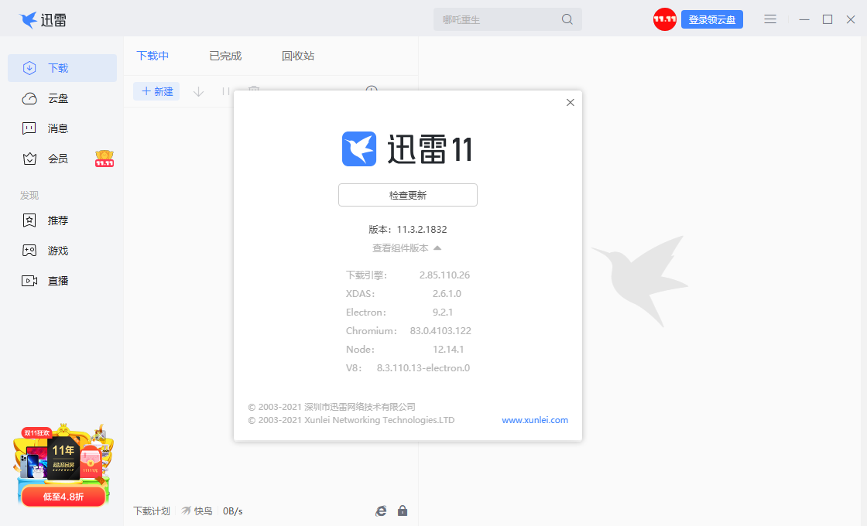Viewport: 867px width, 526px height.
Task: Open the 下载计划 download plan options
Action: tap(152, 511)
